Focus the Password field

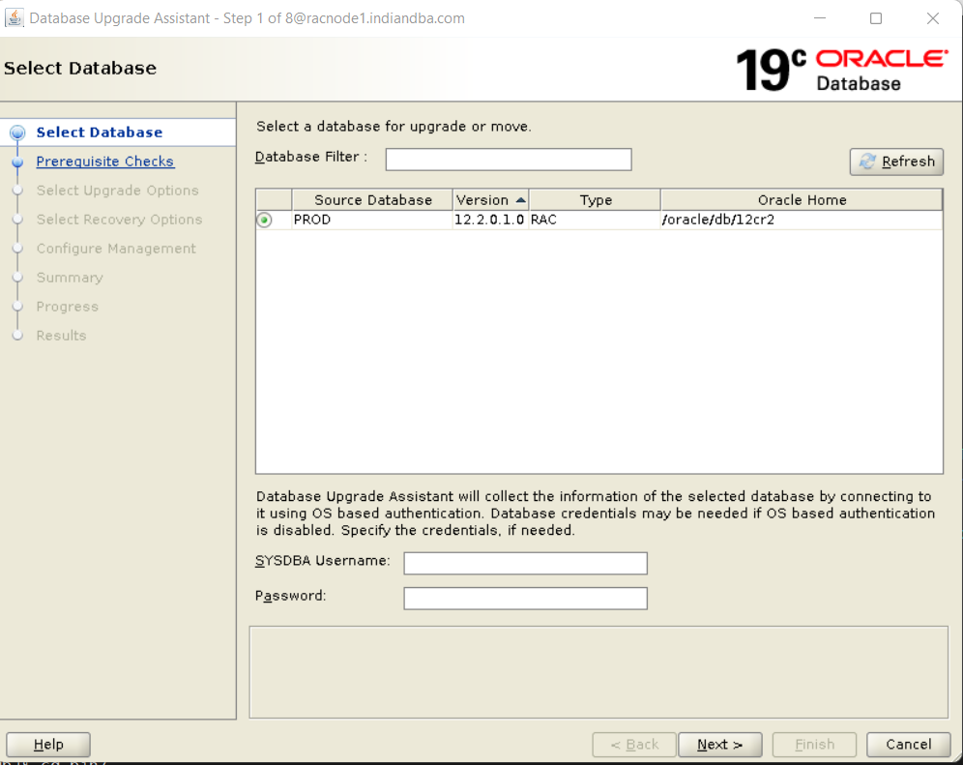pyautogui.click(x=525, y=598)
